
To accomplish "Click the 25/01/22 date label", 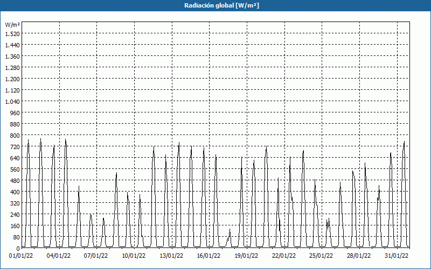I will click(x=321, y=256).
